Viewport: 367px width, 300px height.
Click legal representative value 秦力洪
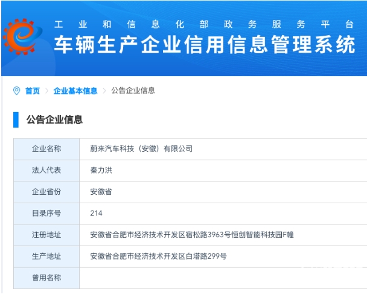pyautogui.click(x=101, y=170)
